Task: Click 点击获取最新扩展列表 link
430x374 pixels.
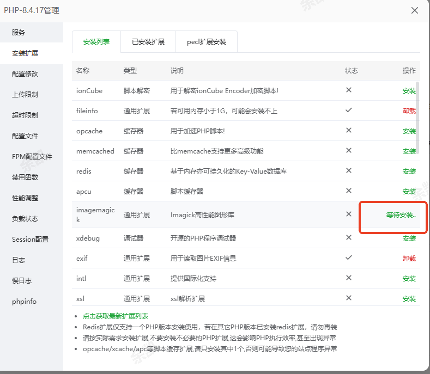Action: [116, 316]
